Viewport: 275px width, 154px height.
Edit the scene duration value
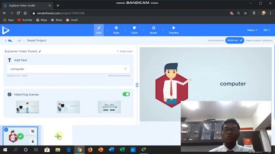pyautogui.click(x=235, y=40)
